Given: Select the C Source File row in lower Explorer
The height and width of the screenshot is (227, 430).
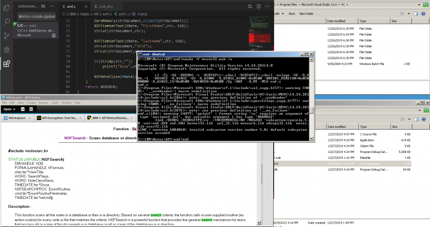Looking at the screenshot, I should click(x=343, y=134).
